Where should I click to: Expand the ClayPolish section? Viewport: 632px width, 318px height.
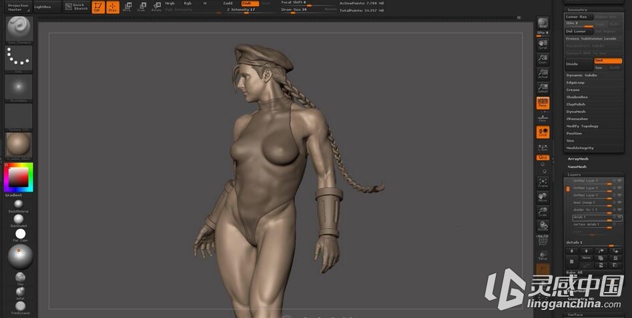[576, 104]
